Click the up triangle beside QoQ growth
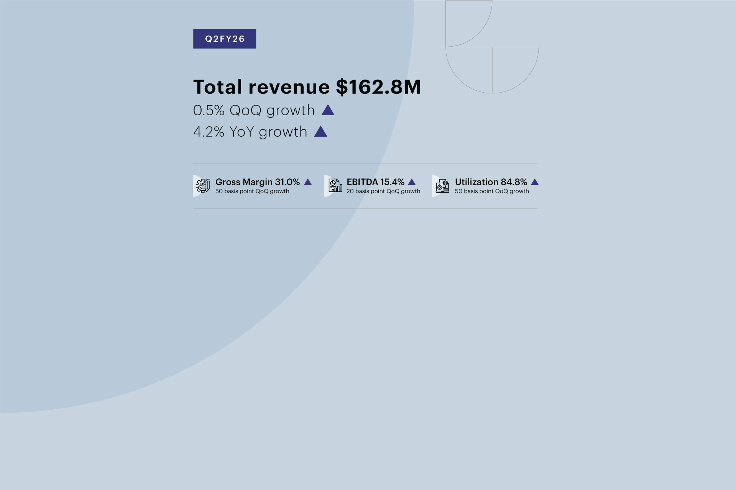Screen dimensions: 736x490 [x=328, y=110]
